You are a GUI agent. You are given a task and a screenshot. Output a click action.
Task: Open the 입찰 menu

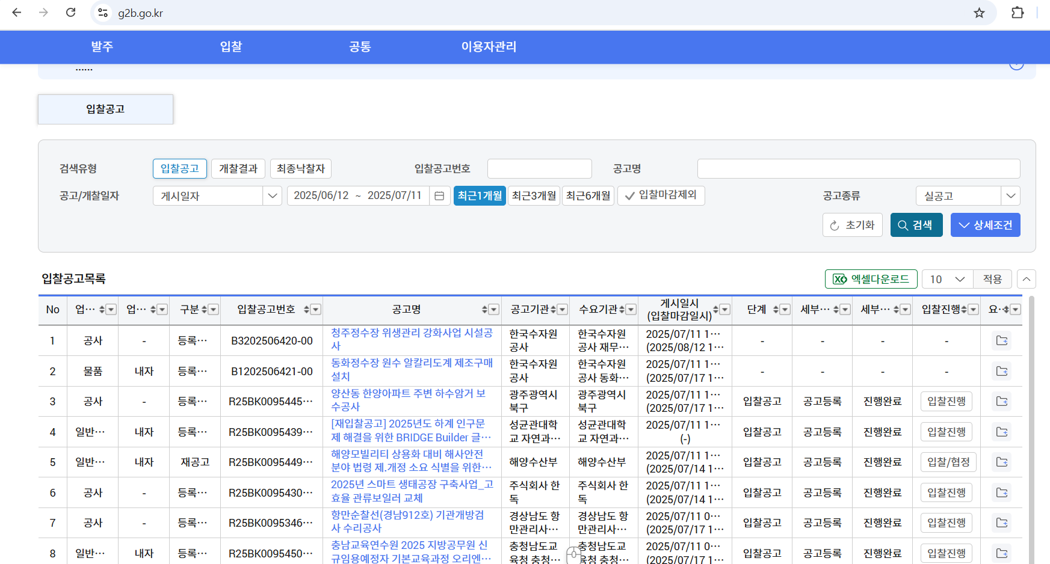coord(231,47)
